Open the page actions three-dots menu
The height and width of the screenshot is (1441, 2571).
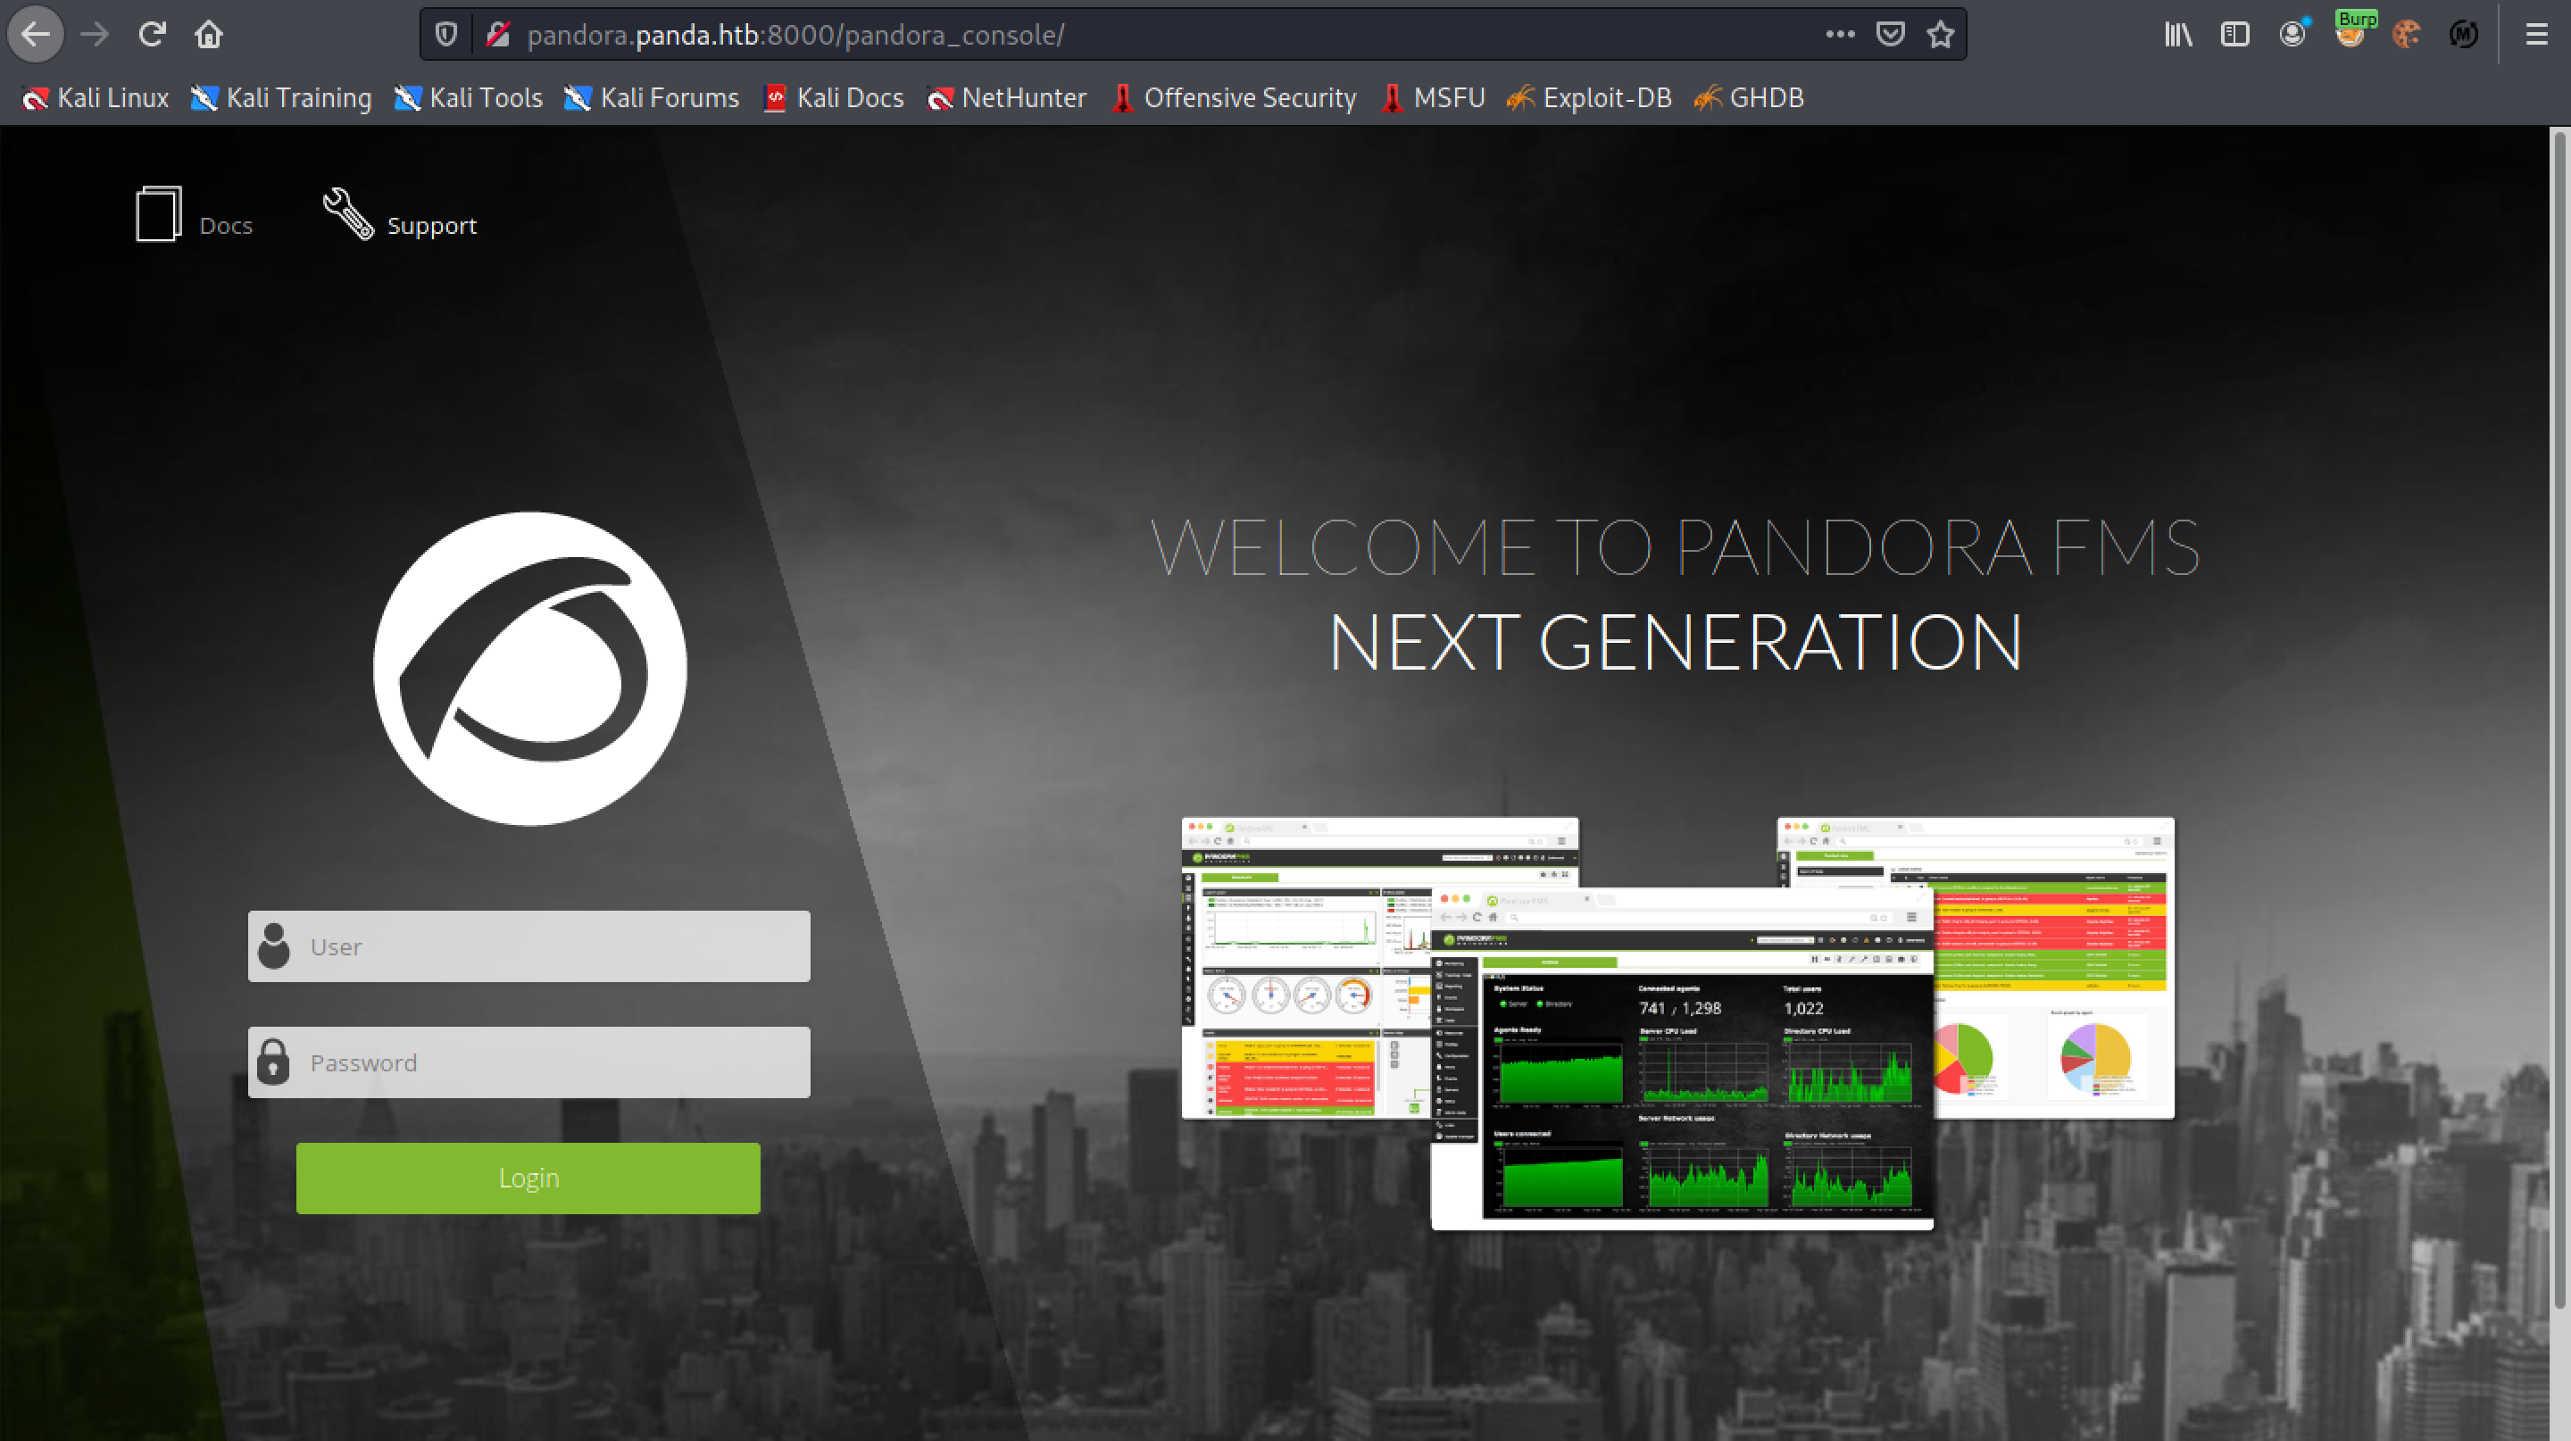click(x=1839, y=34)
